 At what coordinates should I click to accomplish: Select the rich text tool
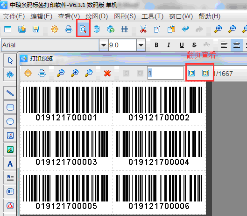10,178
